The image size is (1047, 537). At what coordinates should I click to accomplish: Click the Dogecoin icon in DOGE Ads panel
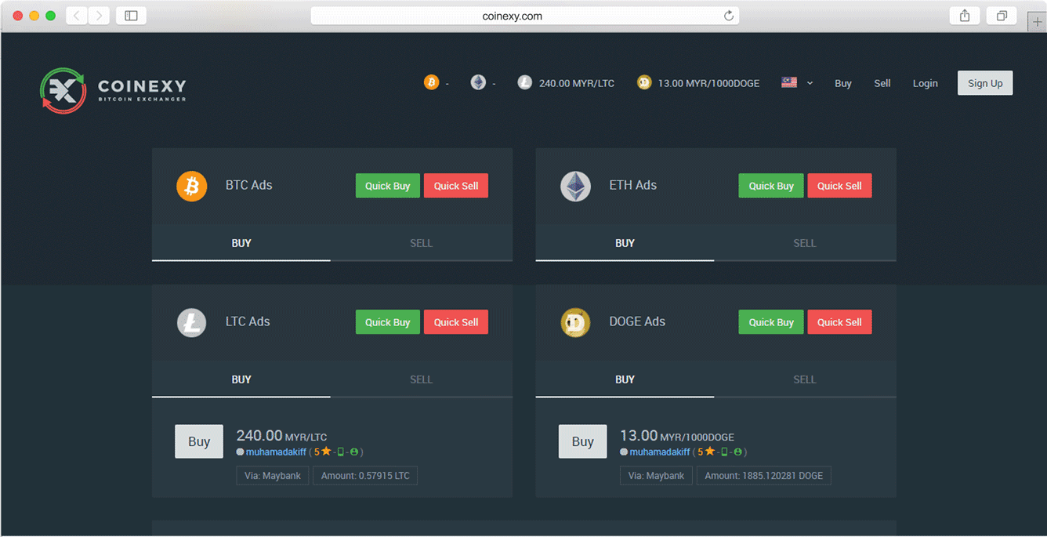point(575,322)
